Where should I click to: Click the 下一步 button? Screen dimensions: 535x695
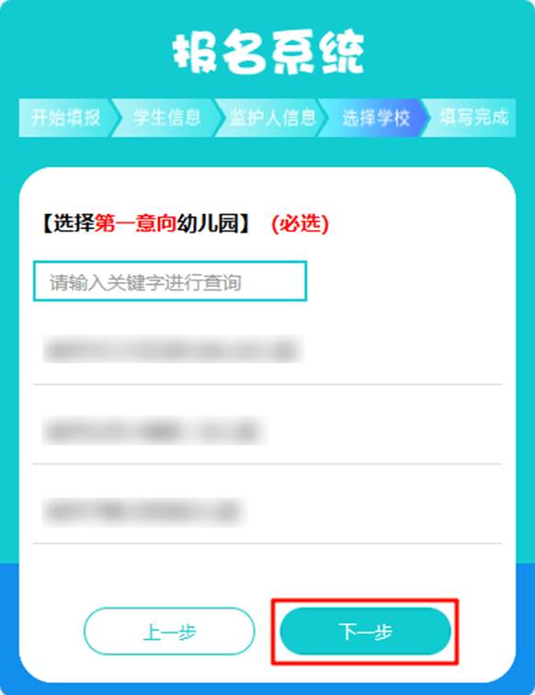366,632
